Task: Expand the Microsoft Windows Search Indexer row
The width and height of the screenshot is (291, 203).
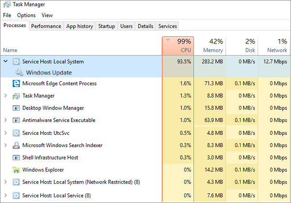Action: click(x=5, y=145)
